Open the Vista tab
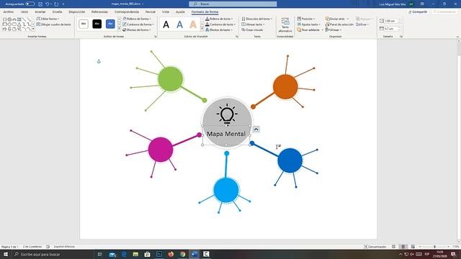Image resolution: width=461 pixels, height=259 pixels. tap(166, 12)
